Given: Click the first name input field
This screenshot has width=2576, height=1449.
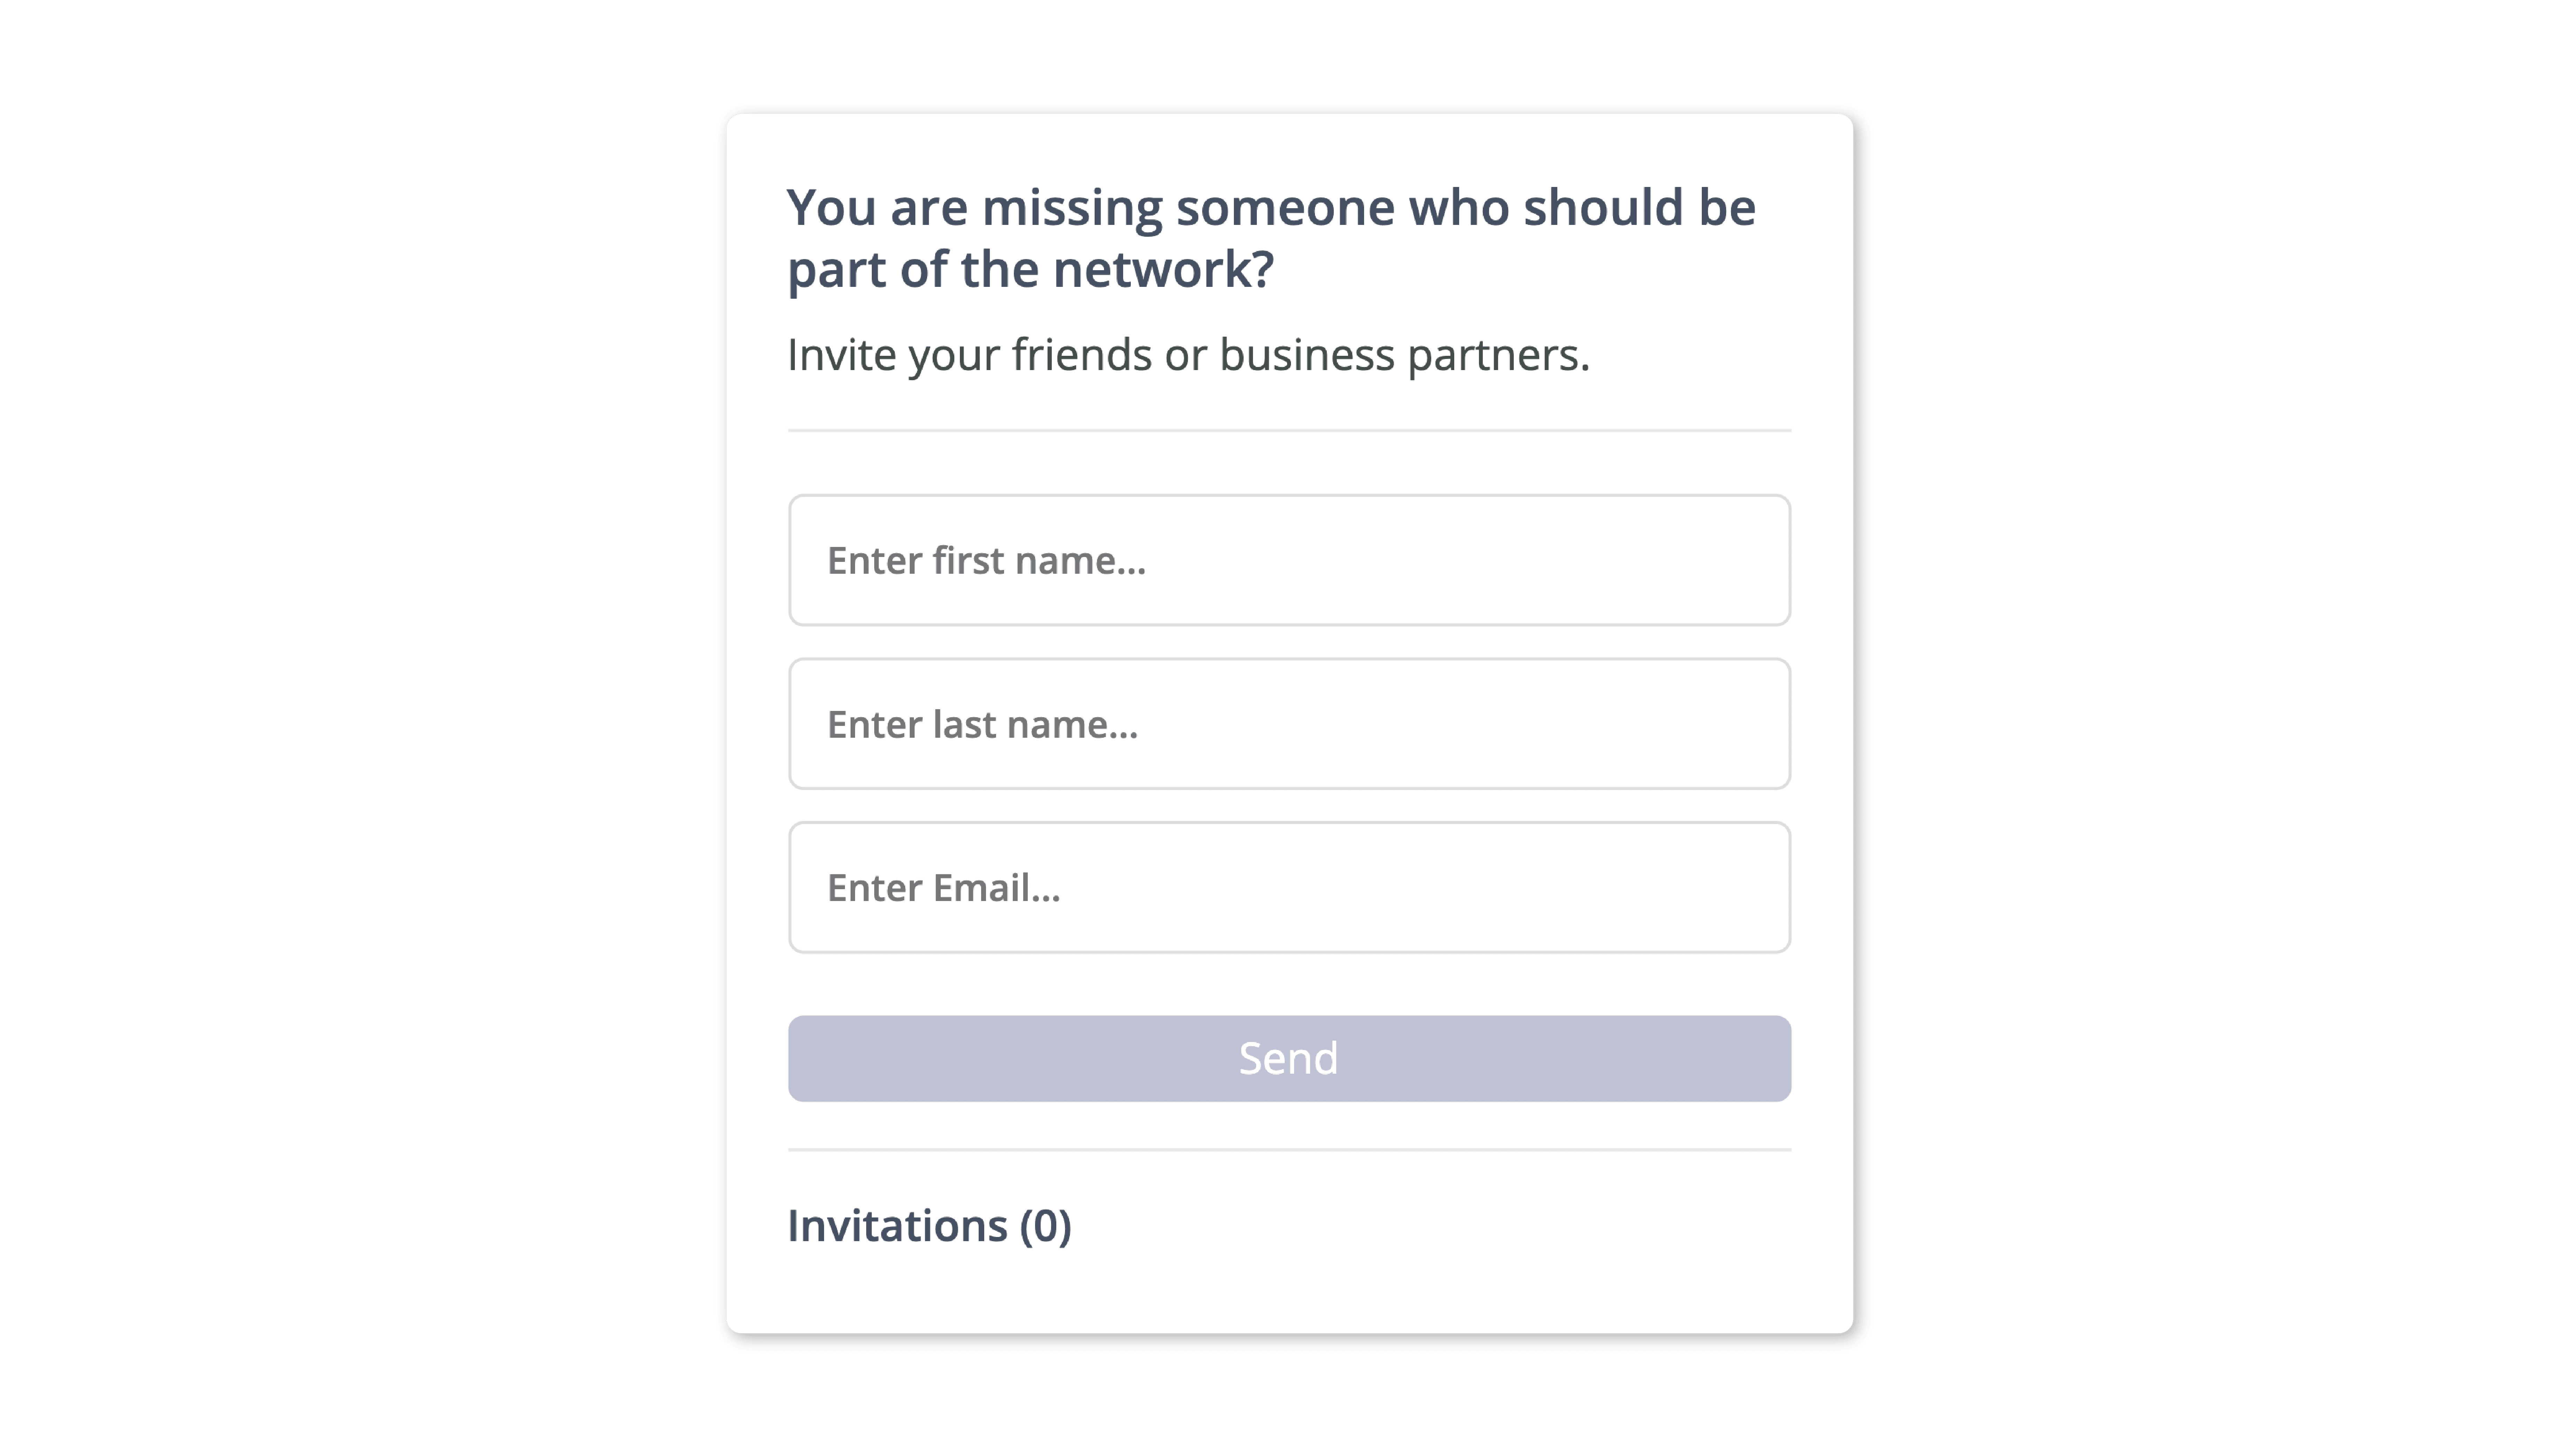Looking at the screenshot, I should click(x=1289, y=560).
